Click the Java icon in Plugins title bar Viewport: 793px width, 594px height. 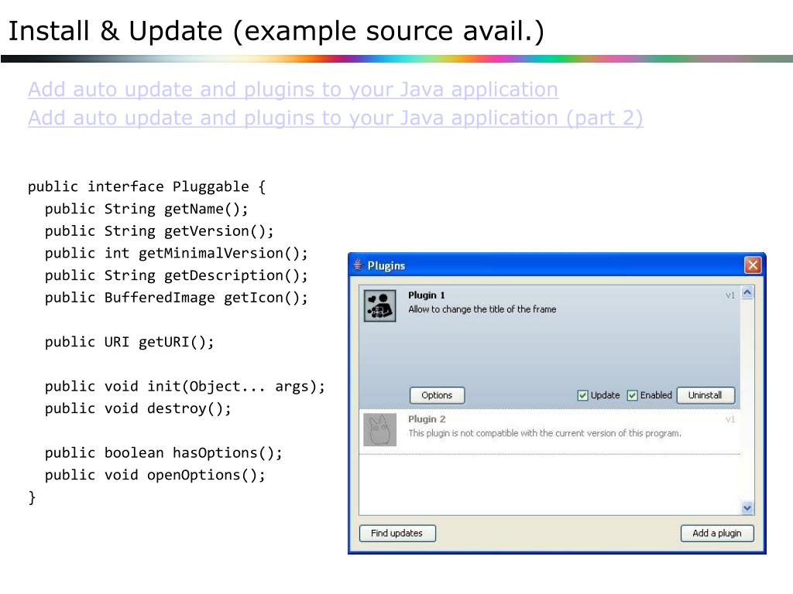[358, 265]
